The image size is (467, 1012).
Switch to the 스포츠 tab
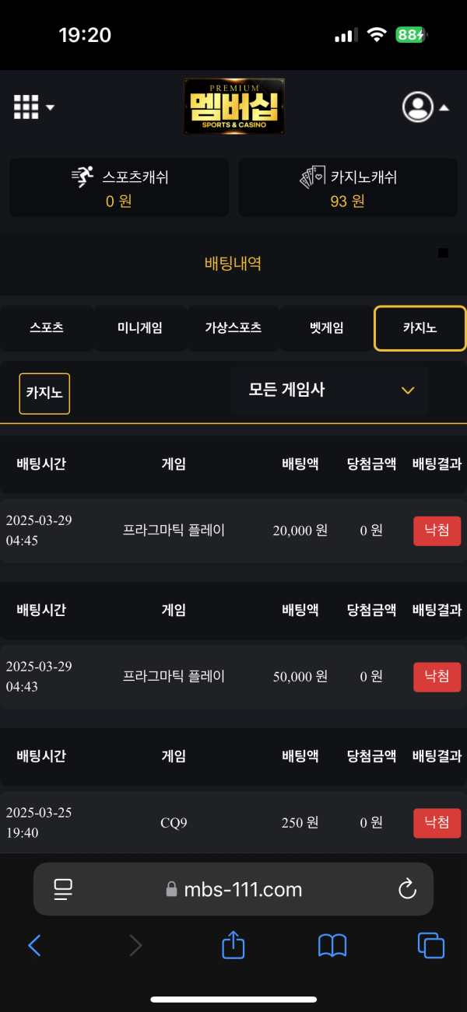(x=47, y=328)
